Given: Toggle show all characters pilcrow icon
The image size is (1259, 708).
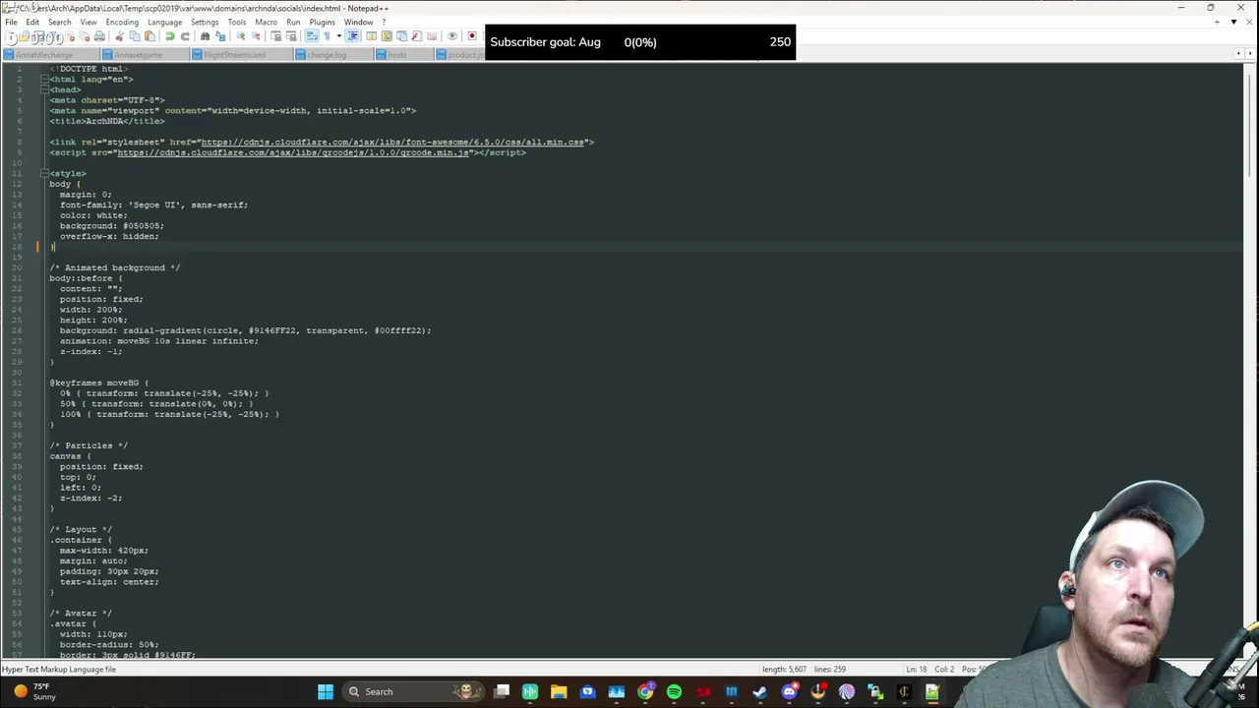Looking at the screenshot, I should point(327,37).
